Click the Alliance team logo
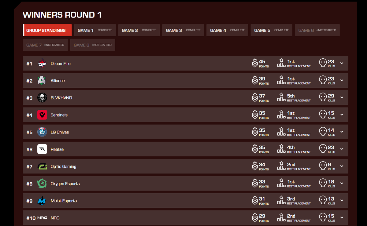This screenshot has width=367, height=226. tap(42, 81)
